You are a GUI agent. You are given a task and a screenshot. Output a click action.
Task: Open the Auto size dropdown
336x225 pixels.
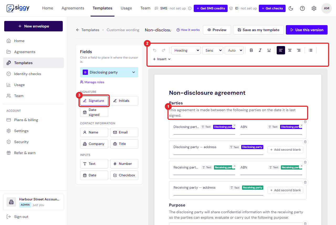click(x=234, y=50)
